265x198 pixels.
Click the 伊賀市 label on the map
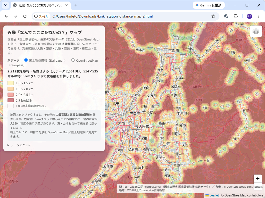pos(244,110)
